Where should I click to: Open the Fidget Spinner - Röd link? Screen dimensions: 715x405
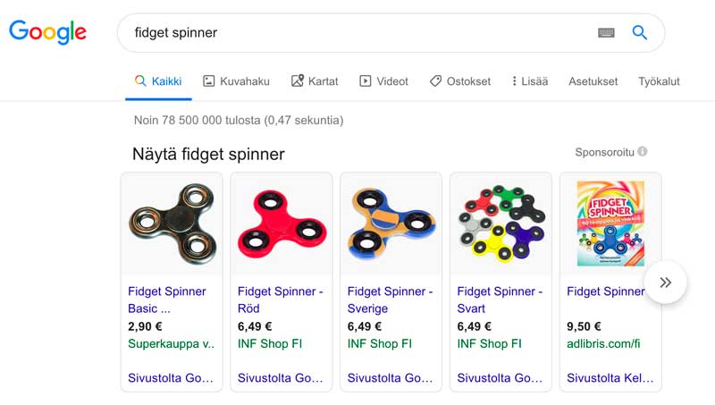click(280, 300)
